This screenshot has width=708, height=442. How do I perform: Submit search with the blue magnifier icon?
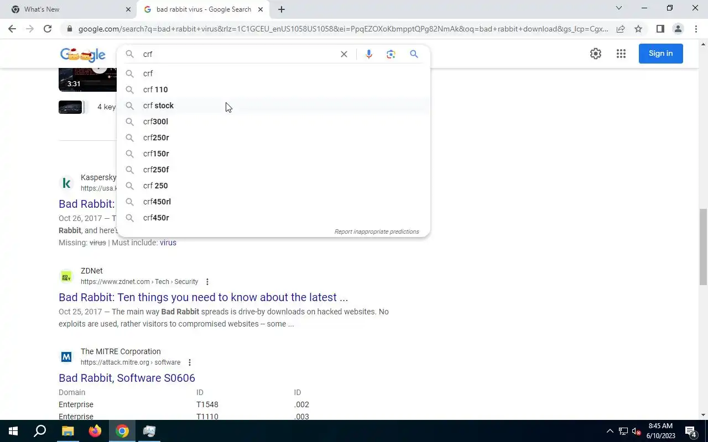coord(414,54)
